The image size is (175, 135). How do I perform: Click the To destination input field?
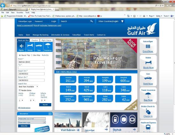click(x=31, y=68)
